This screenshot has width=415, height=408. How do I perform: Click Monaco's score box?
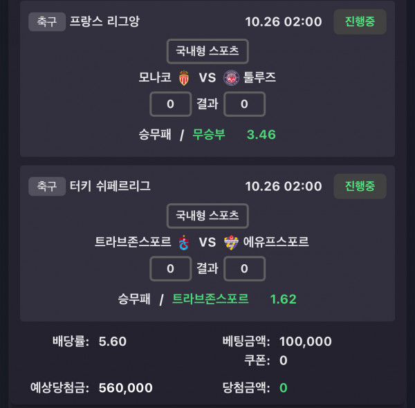(170, 104)
